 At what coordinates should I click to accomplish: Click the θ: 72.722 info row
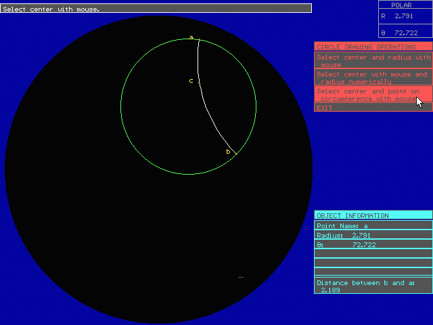coord(373,244)
